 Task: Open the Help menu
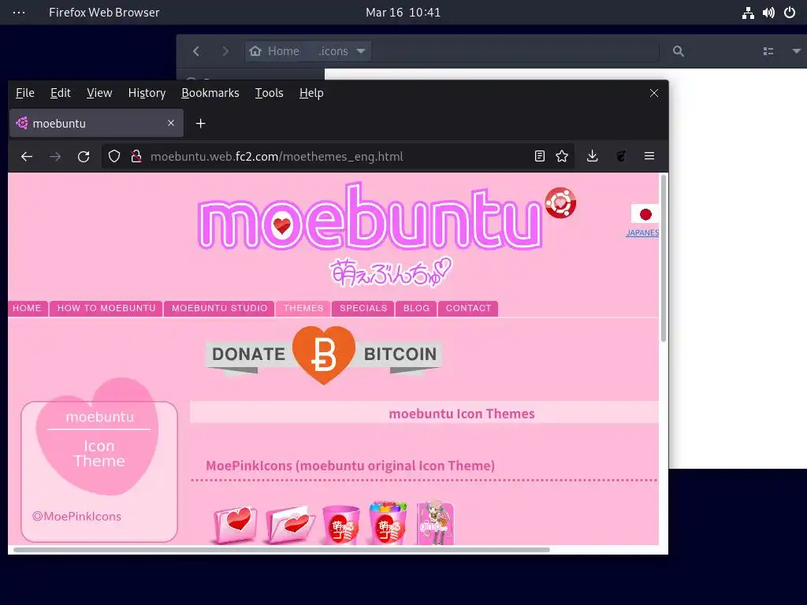pyautogui.click(x=311, y=93)
